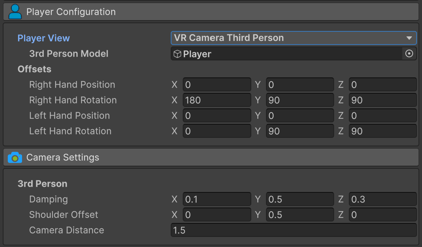Click the Player View dropdown arrow
This screenshot has width=422, height=247.
[409, 38]
